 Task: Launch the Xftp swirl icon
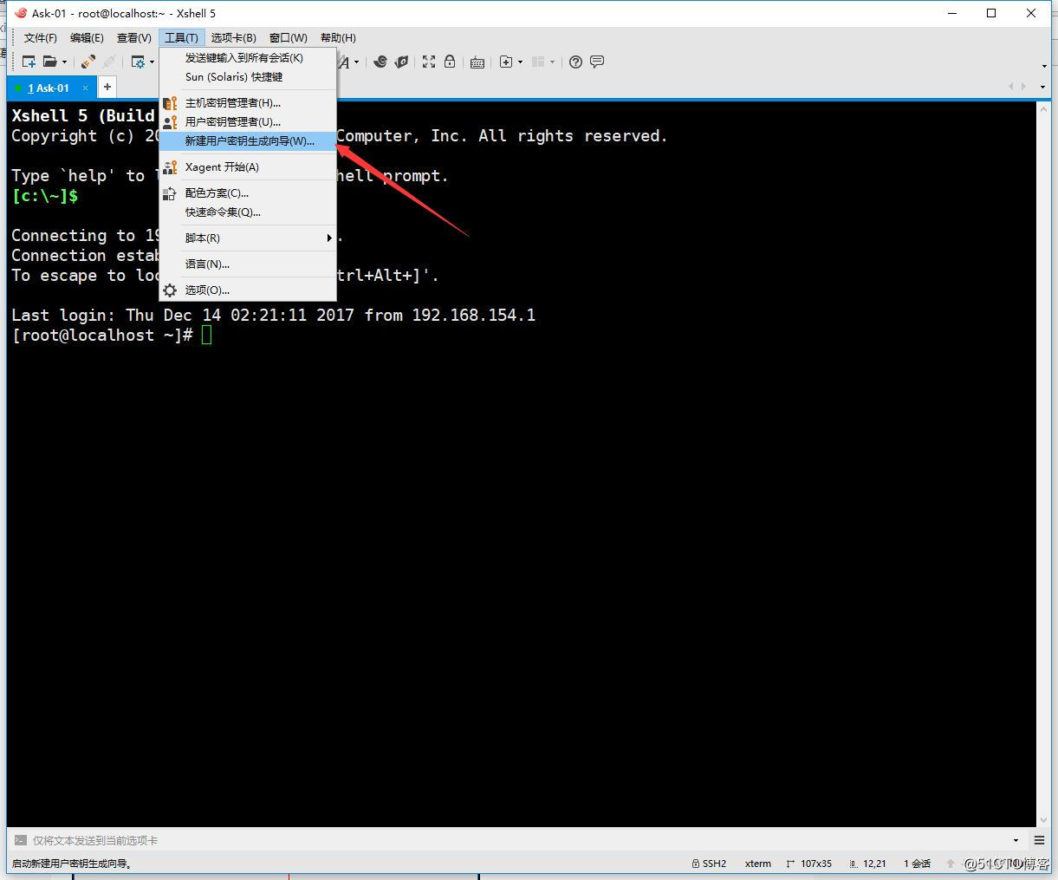[380, 62]
